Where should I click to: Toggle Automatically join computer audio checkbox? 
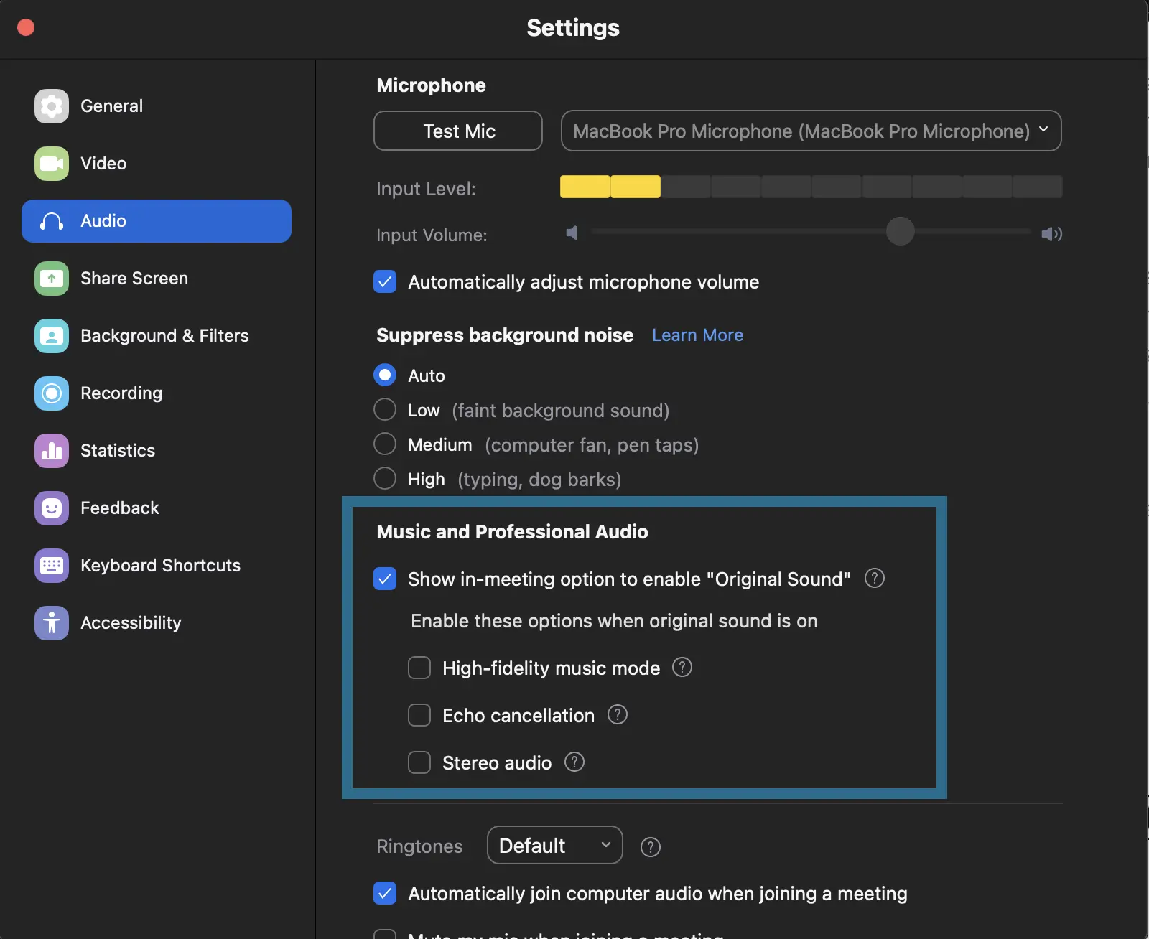coord(385,893)
